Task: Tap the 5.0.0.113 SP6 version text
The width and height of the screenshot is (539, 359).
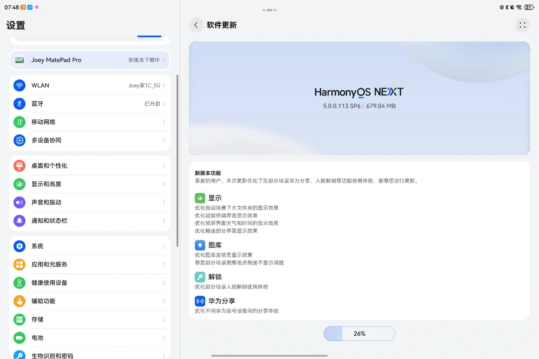Action: 342,106
